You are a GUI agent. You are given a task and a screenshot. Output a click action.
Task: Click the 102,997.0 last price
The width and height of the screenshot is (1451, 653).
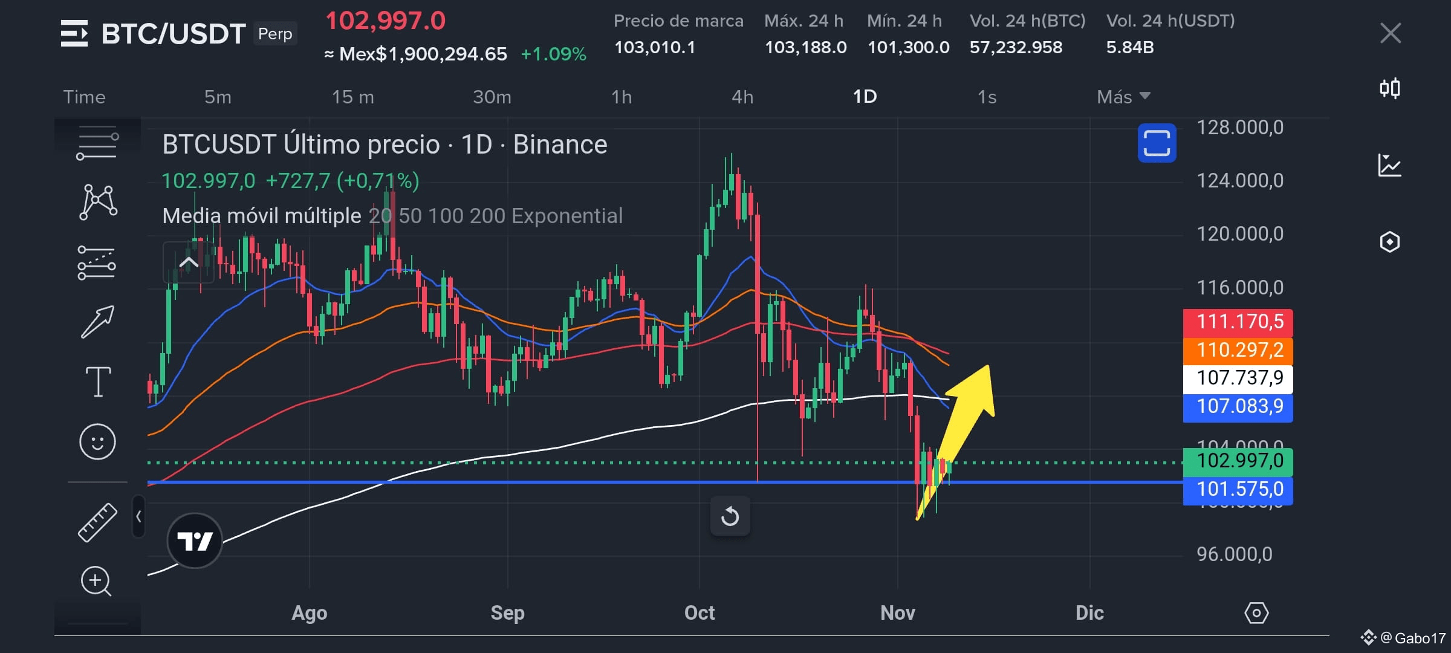[x=386, y=21]
